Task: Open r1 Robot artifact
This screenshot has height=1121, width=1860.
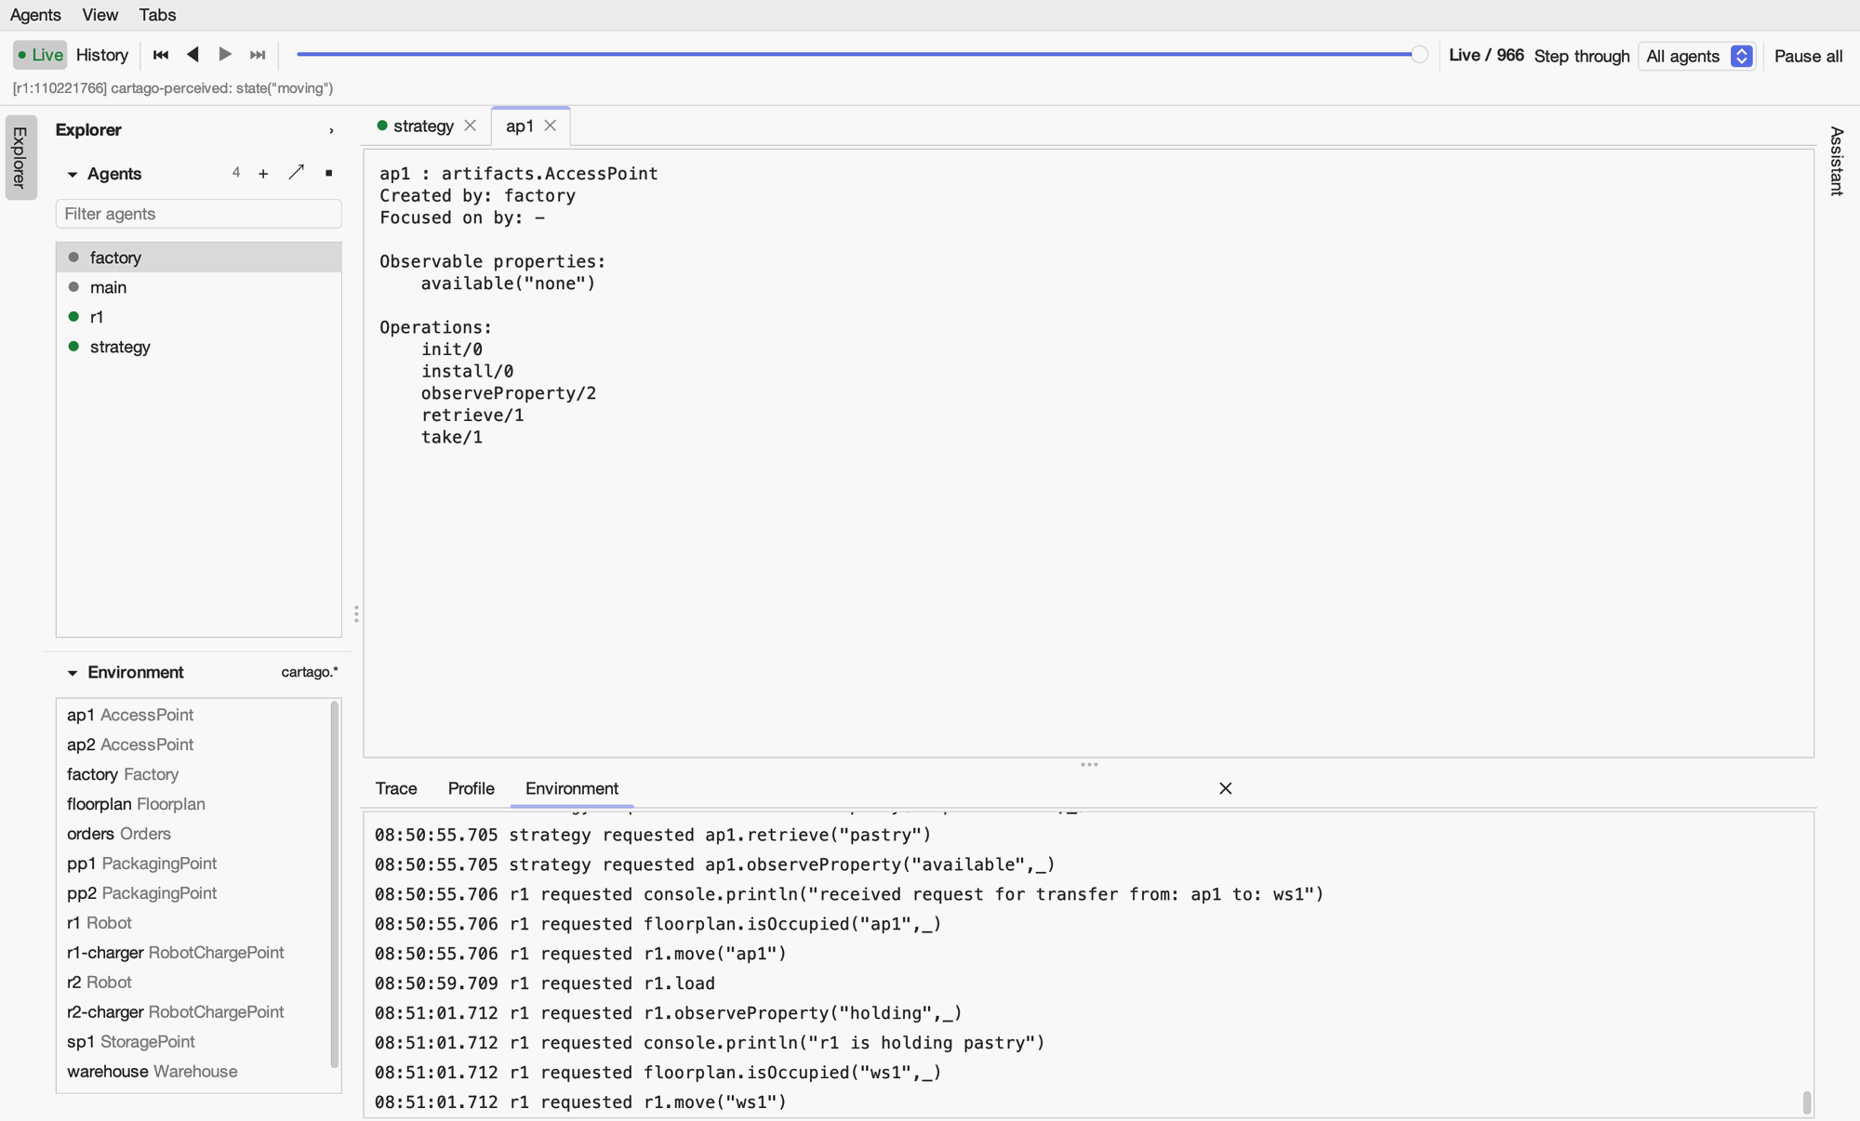Action: tap(193, 923)
